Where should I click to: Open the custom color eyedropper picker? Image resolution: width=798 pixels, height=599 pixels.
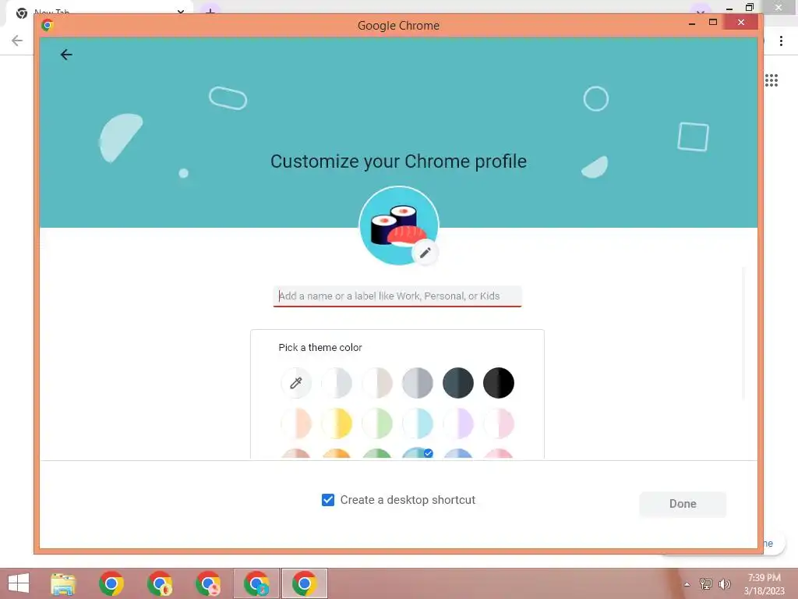point(295,382)
